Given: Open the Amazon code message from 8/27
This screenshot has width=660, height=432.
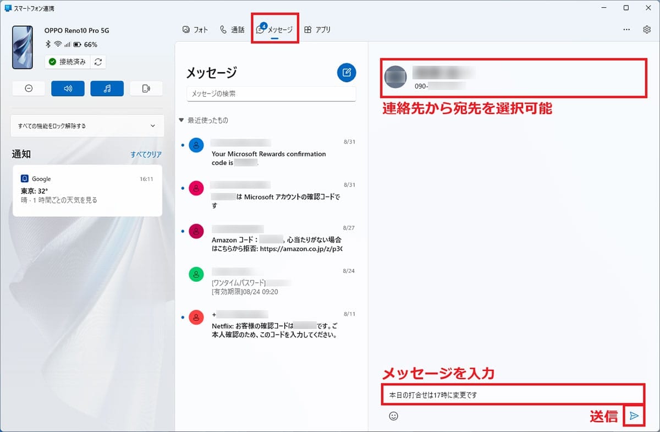Looking at the screenshot, I should [269, 237].
